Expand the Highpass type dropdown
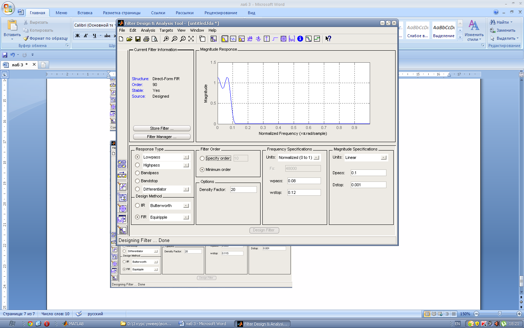This screenshot has width=524, height=328. tap(186, 165)
